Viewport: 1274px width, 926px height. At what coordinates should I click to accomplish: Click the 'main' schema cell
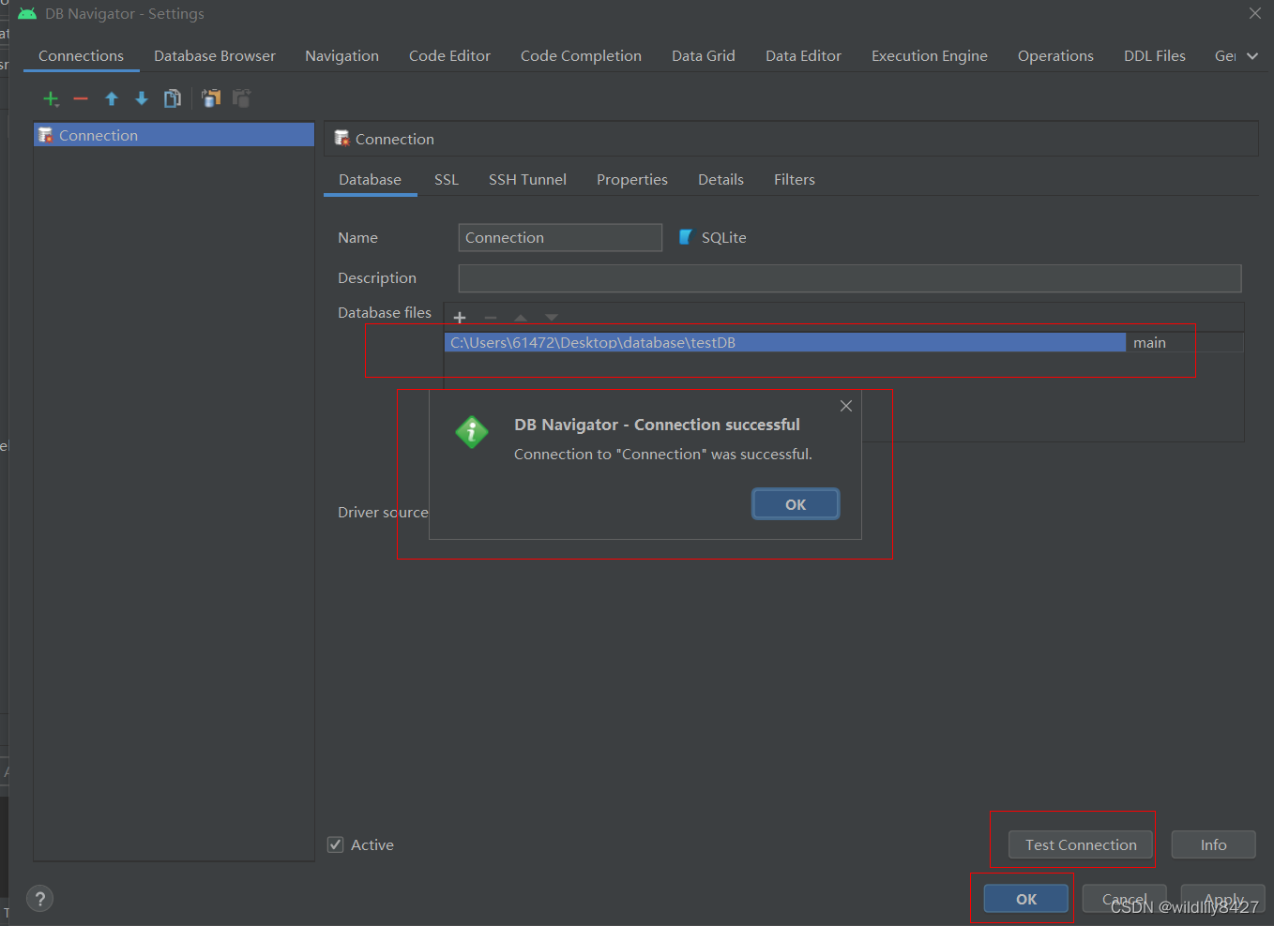tap(1185, 342)
